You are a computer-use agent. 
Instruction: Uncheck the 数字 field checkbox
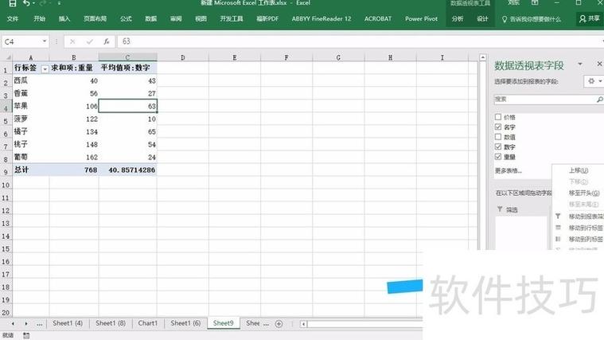click(x=498, y=147)
